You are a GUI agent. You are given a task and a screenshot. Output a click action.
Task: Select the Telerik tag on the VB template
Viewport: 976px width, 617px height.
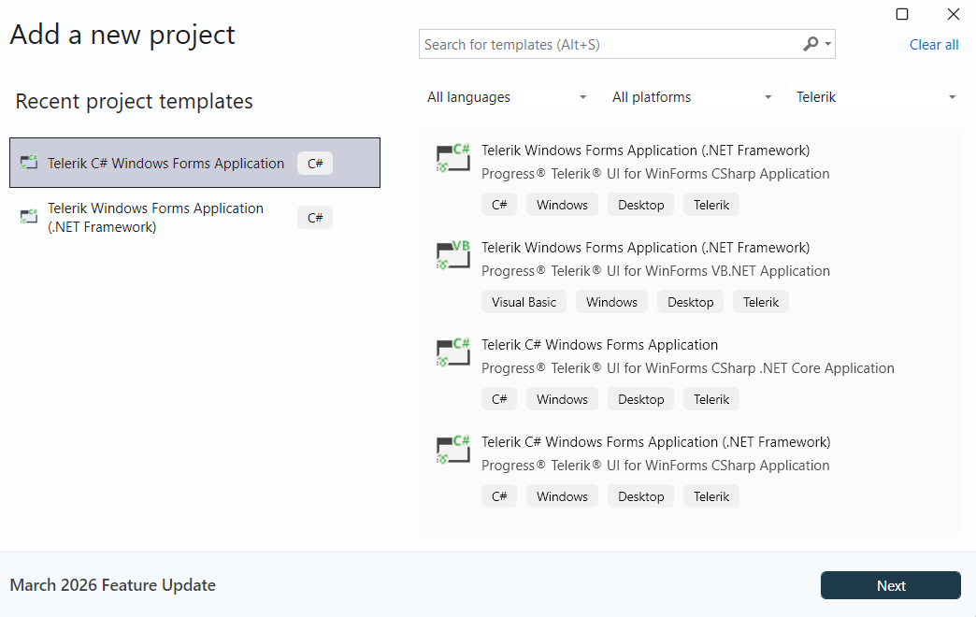[x=760, y=301]
